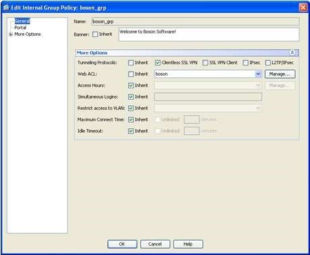The width and height of the screenshot is (310, 255).
Task: Uncheck Clientless SSL VPN protocol
Action: point(158,63)
